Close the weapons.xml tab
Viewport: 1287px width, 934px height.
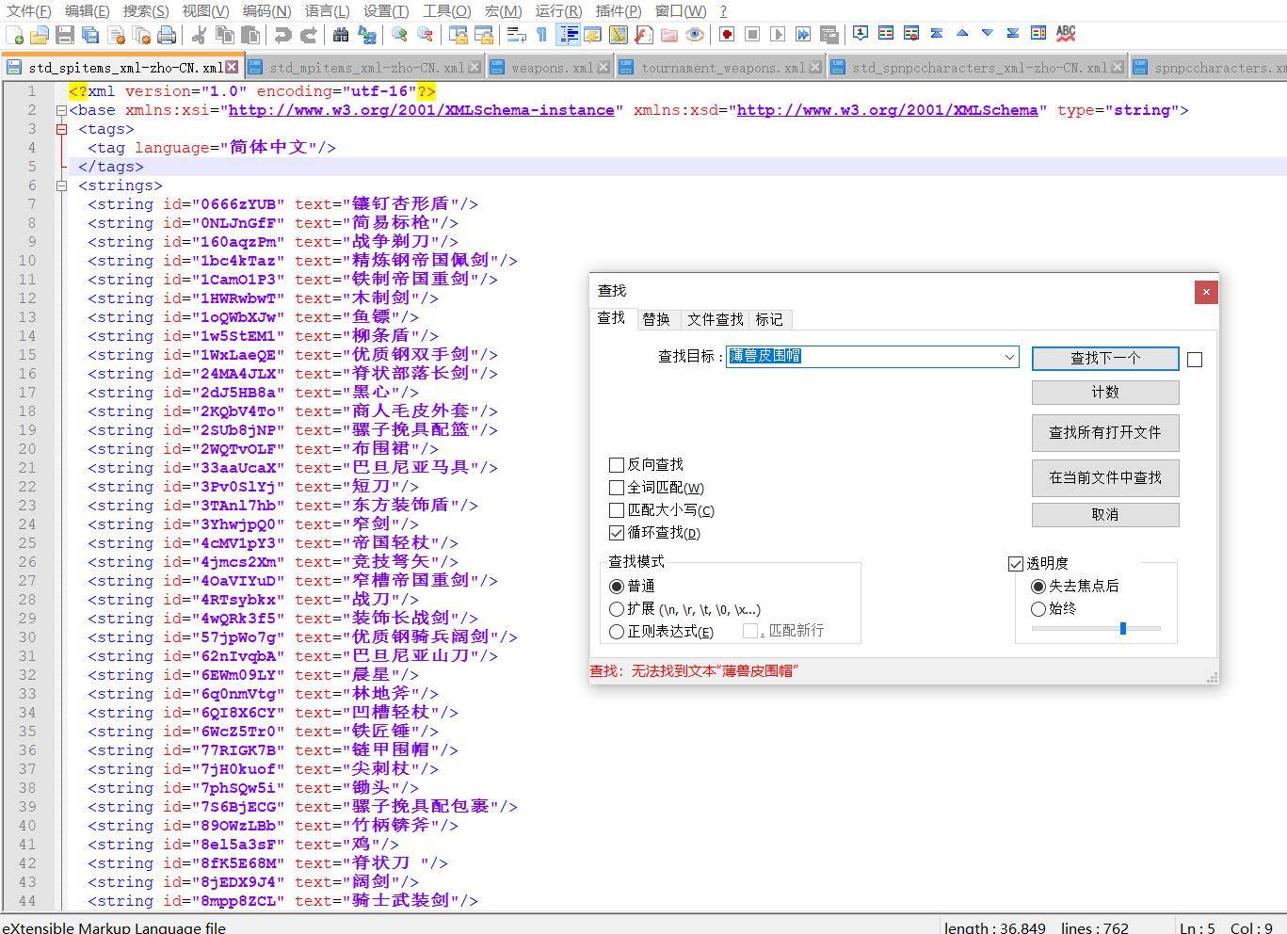[x=605, y=68]
